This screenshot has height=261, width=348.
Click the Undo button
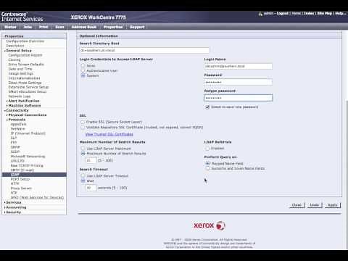[315, 205]
